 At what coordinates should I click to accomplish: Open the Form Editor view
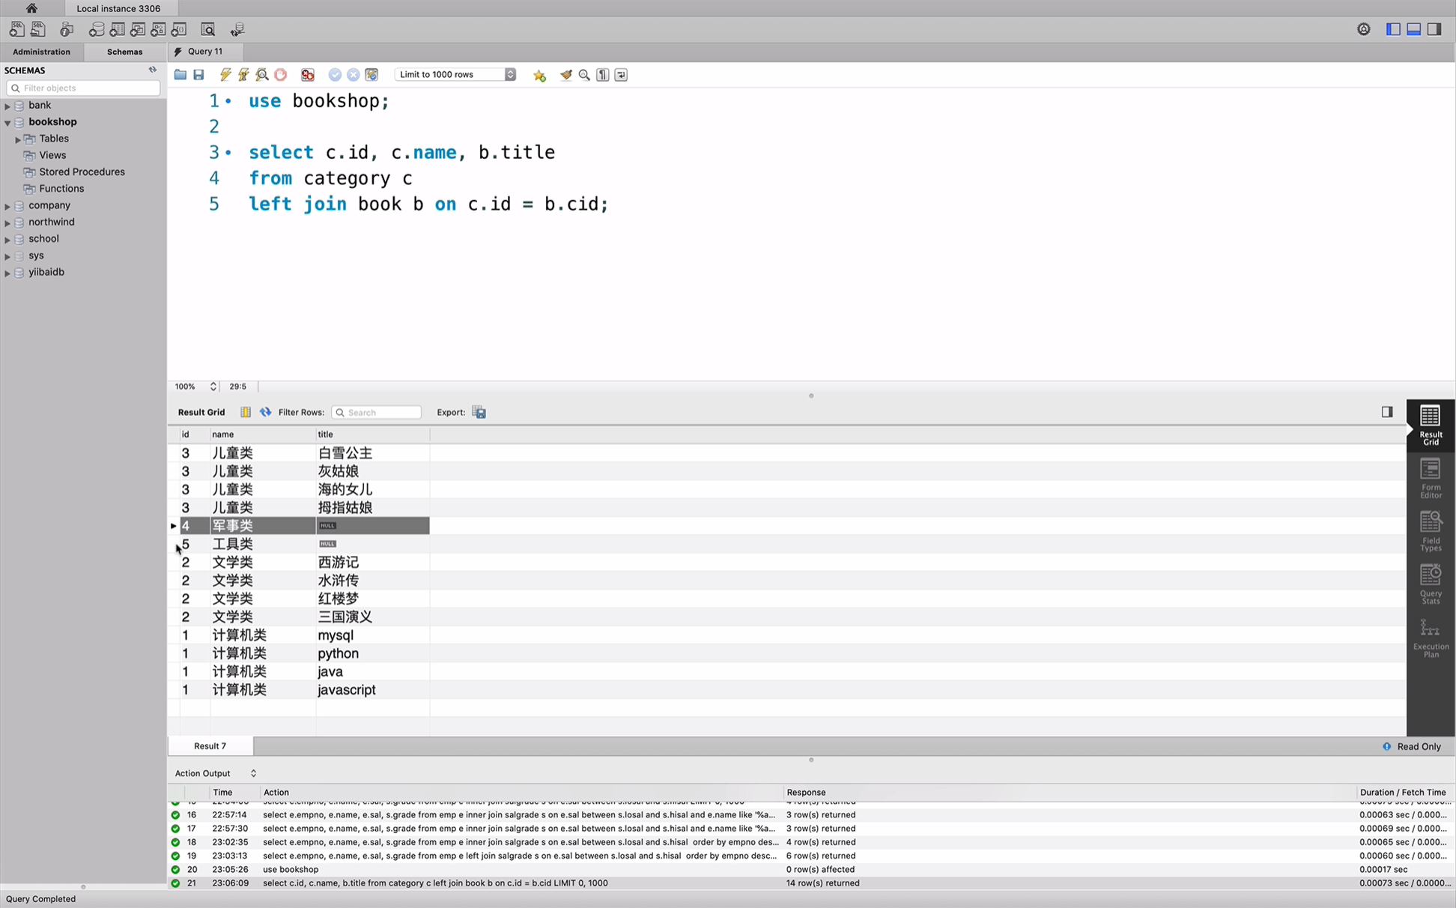[1431, 478]
